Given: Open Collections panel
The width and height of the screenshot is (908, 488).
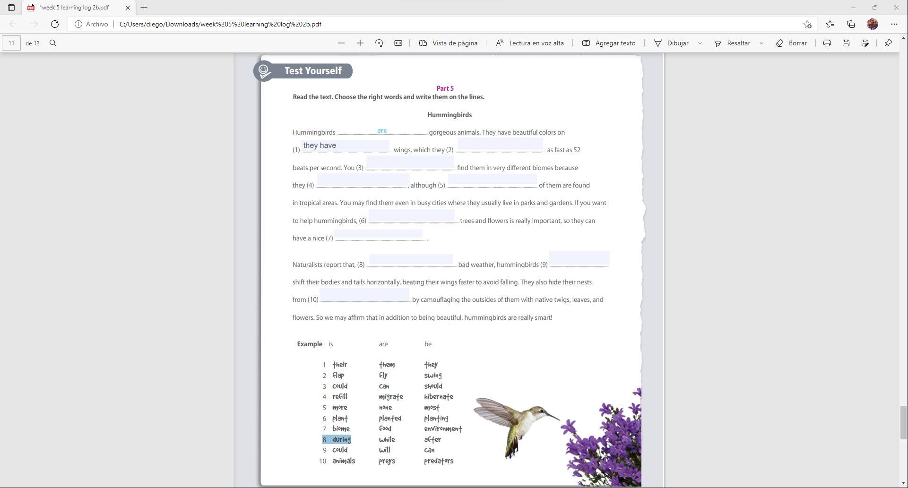Looking at the screenshot, I should 851,24.
